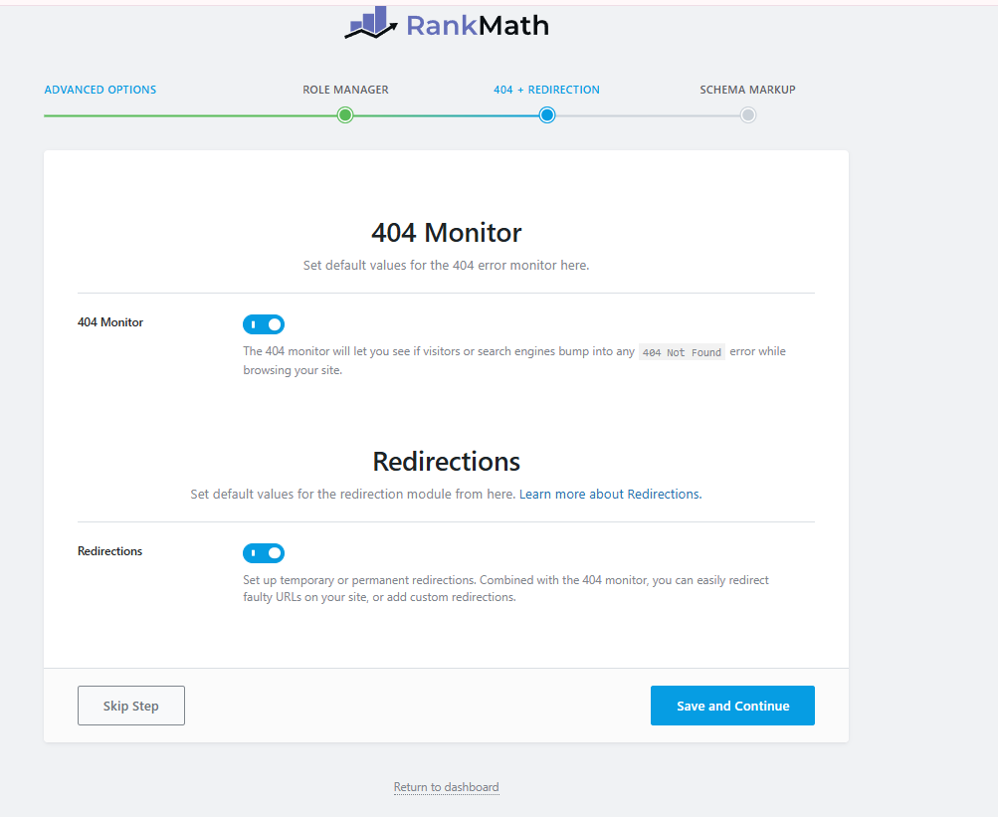This screenshot has height=817, width=998.
Task: Click the green Role Manager progress dot
Action: pyautogui.click(x=345, y=115)
